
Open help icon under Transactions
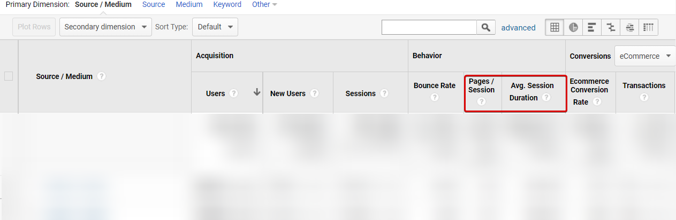(x=644, y=98)
